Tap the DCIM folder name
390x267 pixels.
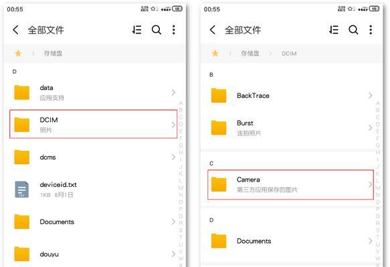[x=49, y=120]
